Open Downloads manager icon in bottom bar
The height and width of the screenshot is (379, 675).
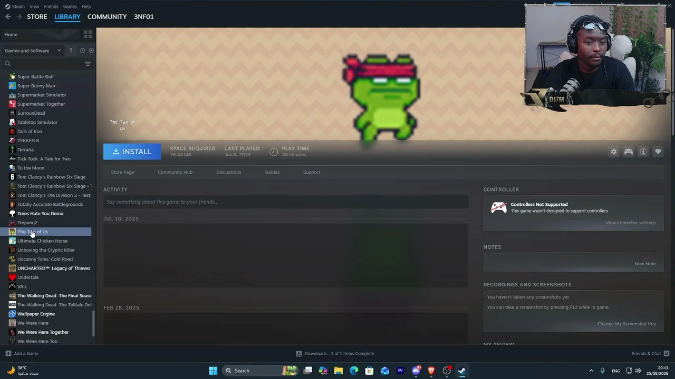(298, 354)
